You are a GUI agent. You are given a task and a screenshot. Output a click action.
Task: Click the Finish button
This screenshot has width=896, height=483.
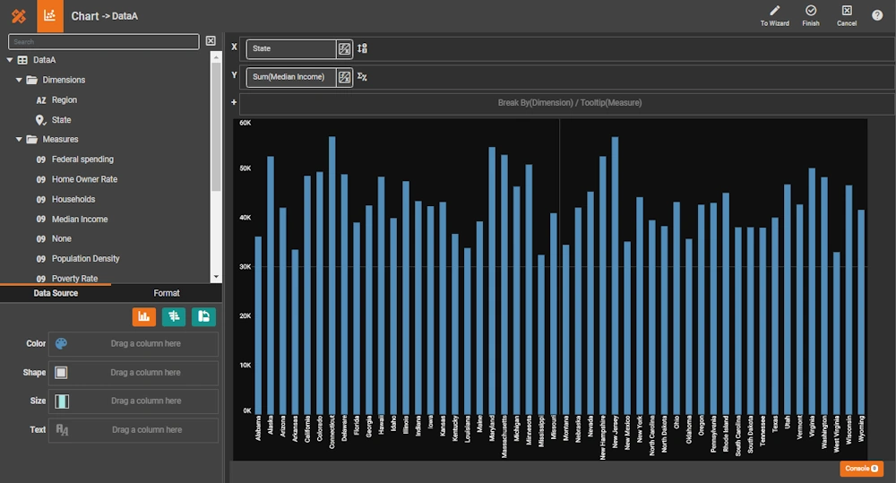click(x=811, y=15)
